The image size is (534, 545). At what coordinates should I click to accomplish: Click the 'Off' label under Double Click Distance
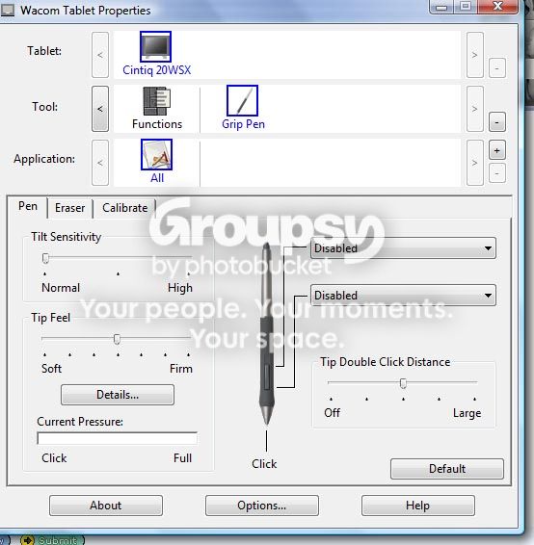[x=333, y=413]
